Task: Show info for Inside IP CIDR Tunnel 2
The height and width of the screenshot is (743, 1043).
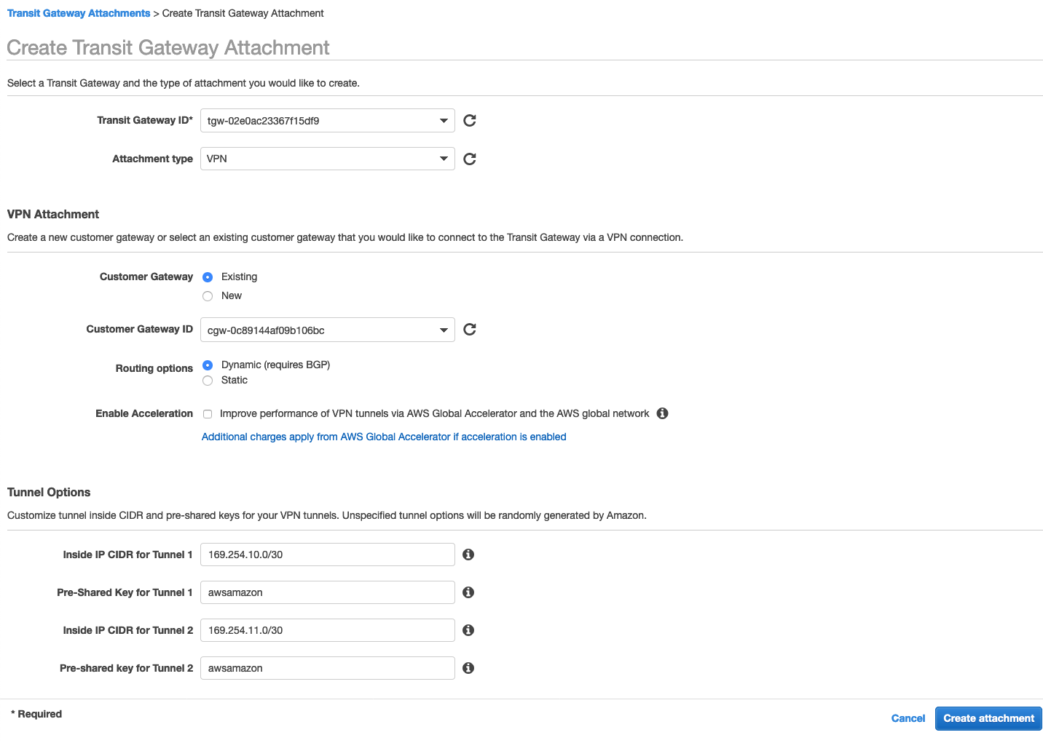Action: coord(468,630)
